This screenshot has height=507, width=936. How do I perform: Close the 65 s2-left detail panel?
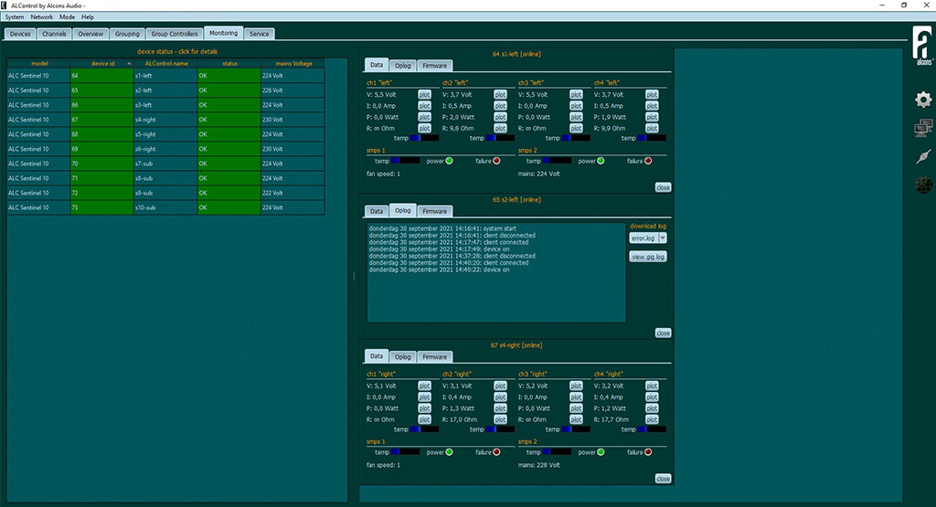click(663, 333)
